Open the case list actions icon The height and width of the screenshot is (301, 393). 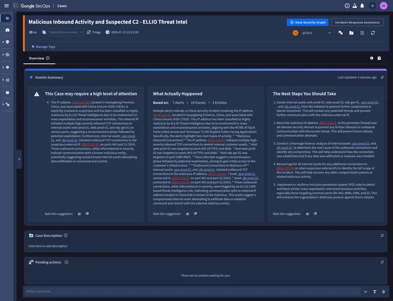point(362,33)
